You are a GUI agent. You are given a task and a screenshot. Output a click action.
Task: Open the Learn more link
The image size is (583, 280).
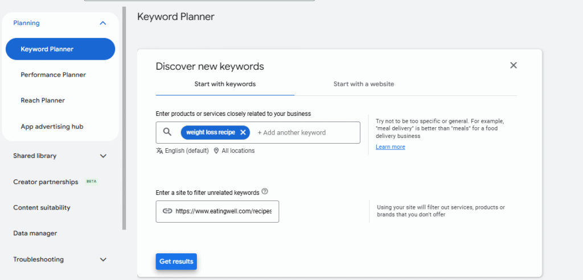[390, 147]
